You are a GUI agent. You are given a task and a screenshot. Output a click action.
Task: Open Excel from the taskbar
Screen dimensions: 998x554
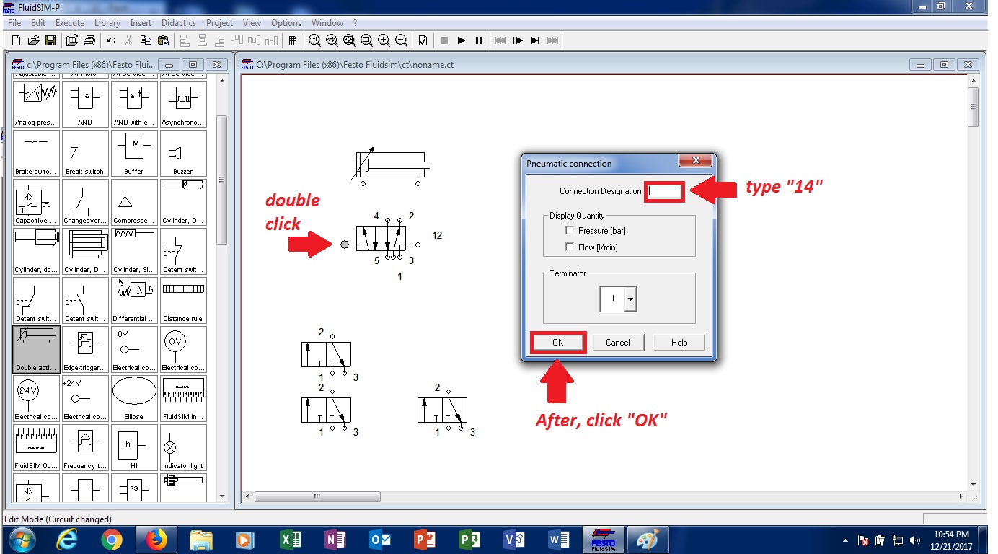pyautogui.click(x=290, y=540)
